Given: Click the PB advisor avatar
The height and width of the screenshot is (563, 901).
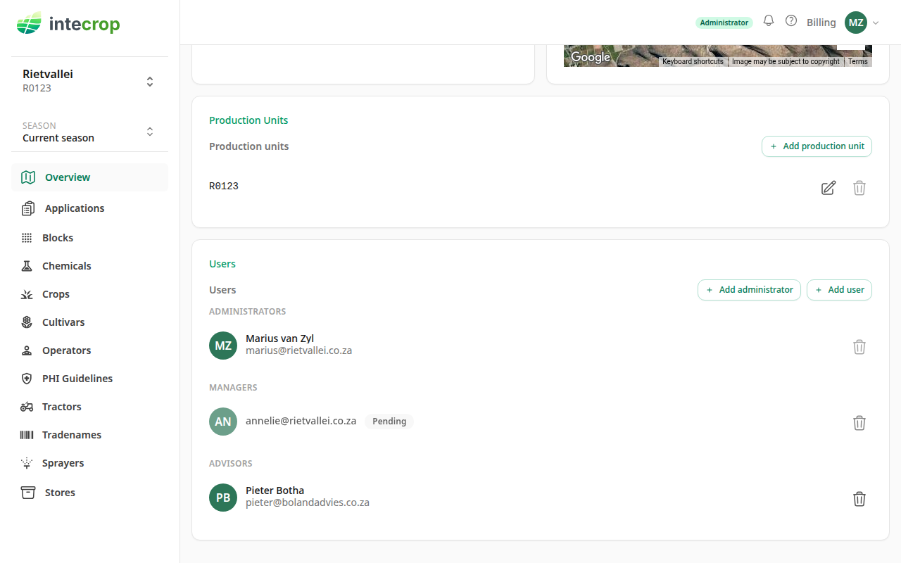Looking at the screenshot, I should click(223, 498).
